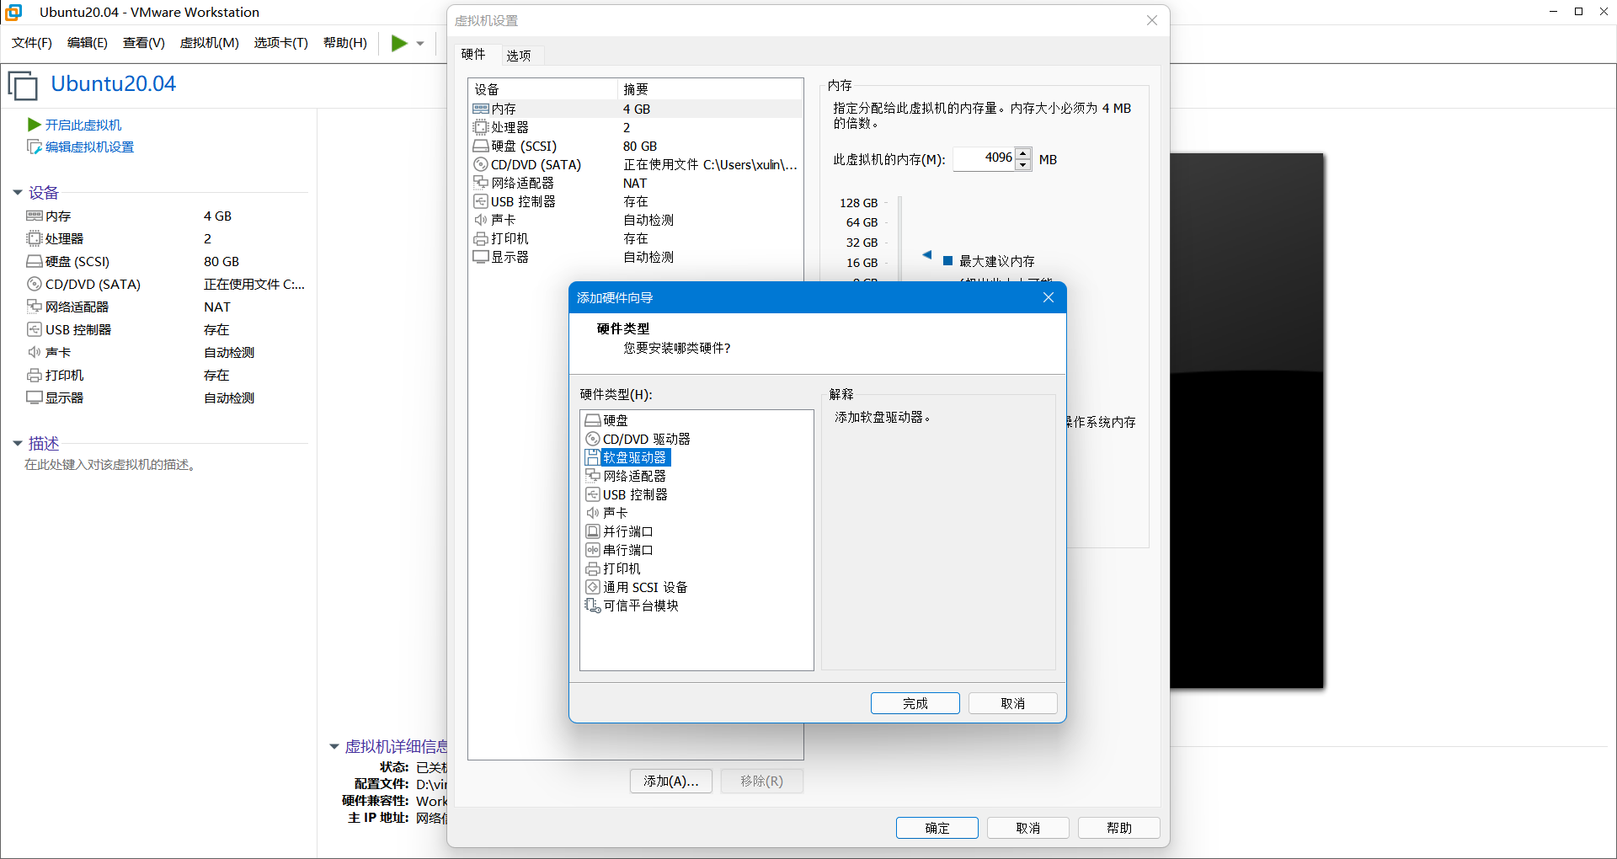The width and height of the screenshot is (1617, 859).
Task: Click the memory value field showing 4096
Action: coord(985,158)
